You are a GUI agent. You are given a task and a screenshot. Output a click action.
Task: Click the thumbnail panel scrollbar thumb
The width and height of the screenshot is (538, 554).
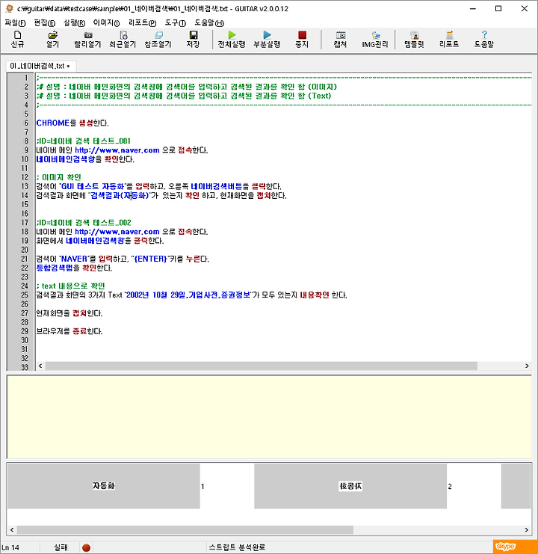coord(185,529)
